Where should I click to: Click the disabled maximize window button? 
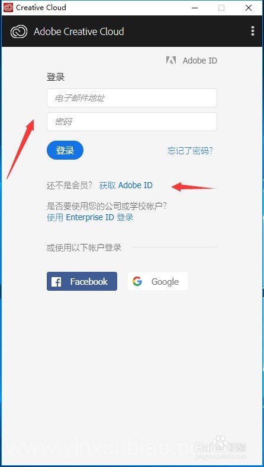click(x=221, y=8)
